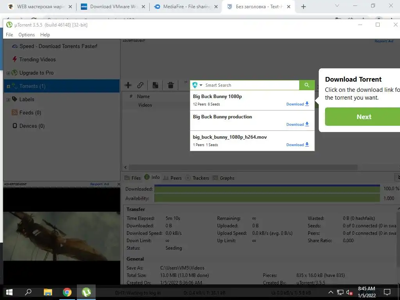This screenshot has height=300, width=400.
Task: Open Windows taskbar search
Action: coord(28,292)
